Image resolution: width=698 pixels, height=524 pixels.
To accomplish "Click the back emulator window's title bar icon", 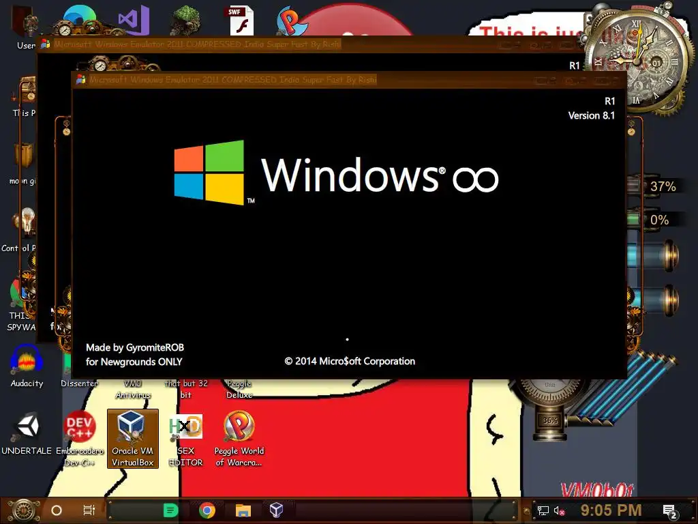I will (45, 44).
